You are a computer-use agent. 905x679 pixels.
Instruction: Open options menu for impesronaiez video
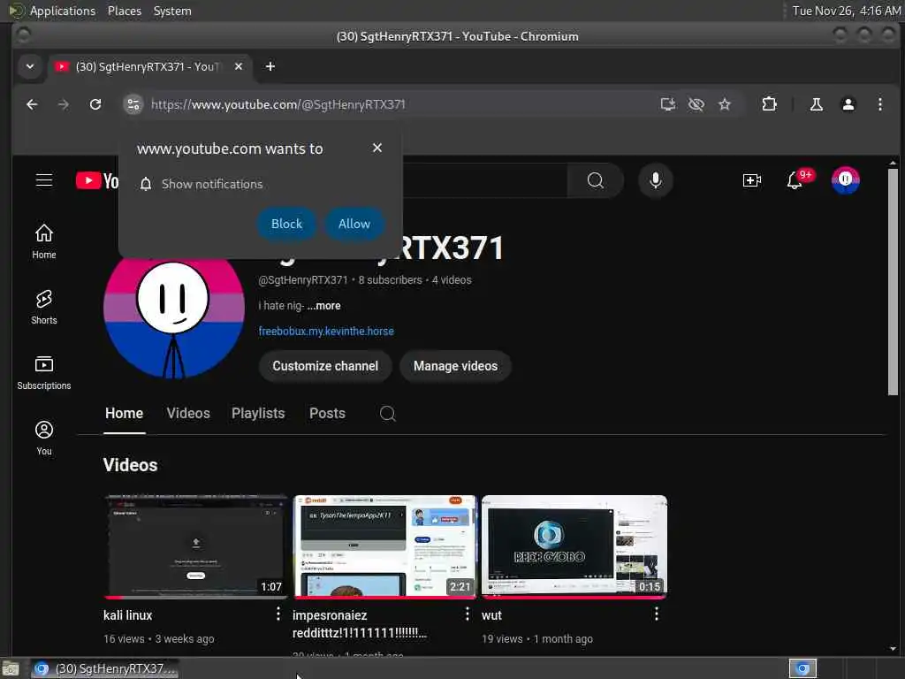[x=467, y=614]
